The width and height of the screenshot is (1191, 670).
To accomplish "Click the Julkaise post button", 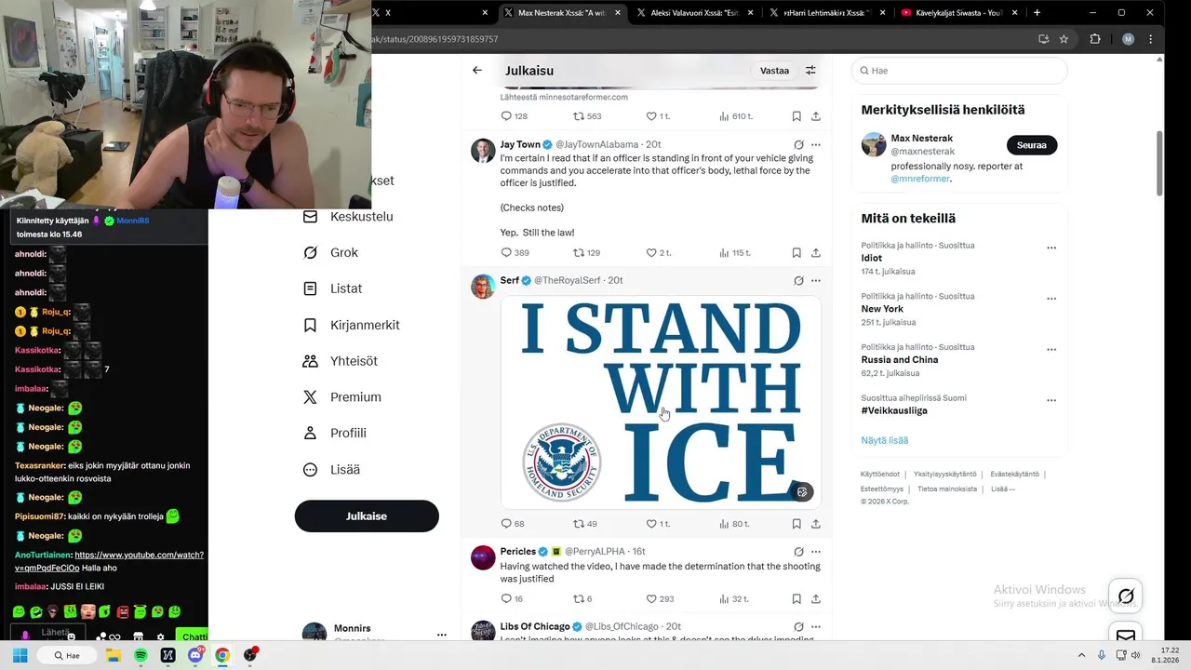I will point(367,516).
